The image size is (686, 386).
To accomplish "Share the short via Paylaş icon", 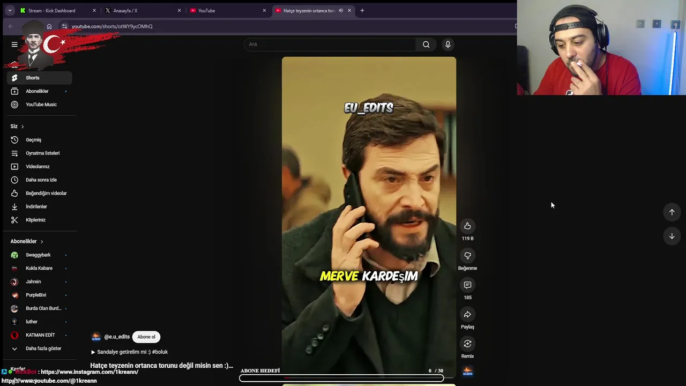I will (467, 315).
